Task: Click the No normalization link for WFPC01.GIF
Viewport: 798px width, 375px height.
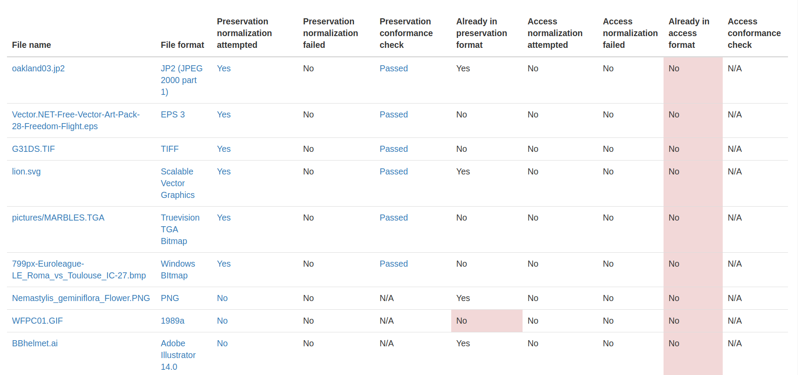Action: 222,321
